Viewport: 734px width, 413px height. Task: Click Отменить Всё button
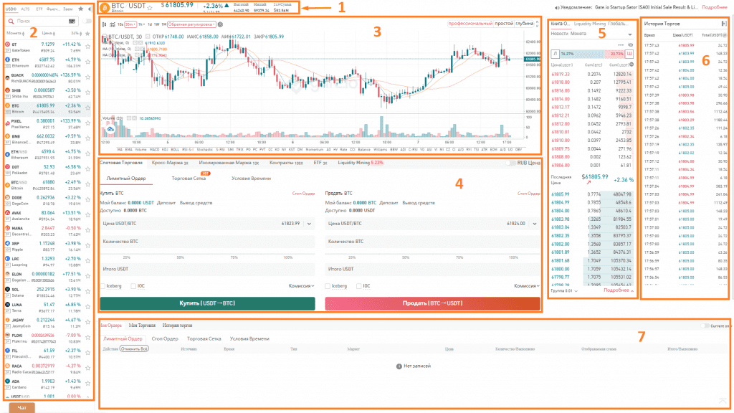tap(134, 349)
